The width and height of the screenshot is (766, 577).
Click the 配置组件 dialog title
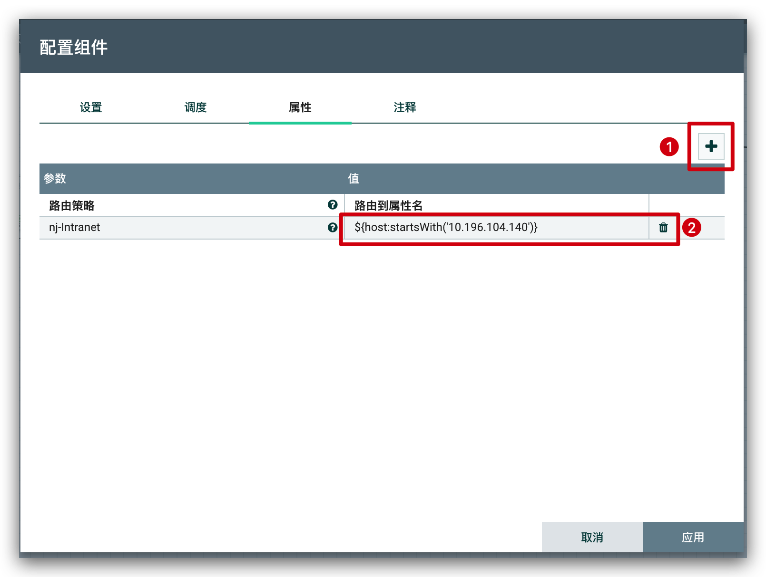pyautogui.click(x=74, y=48)
